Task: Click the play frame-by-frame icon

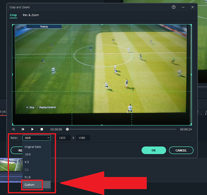Action: 23,129
